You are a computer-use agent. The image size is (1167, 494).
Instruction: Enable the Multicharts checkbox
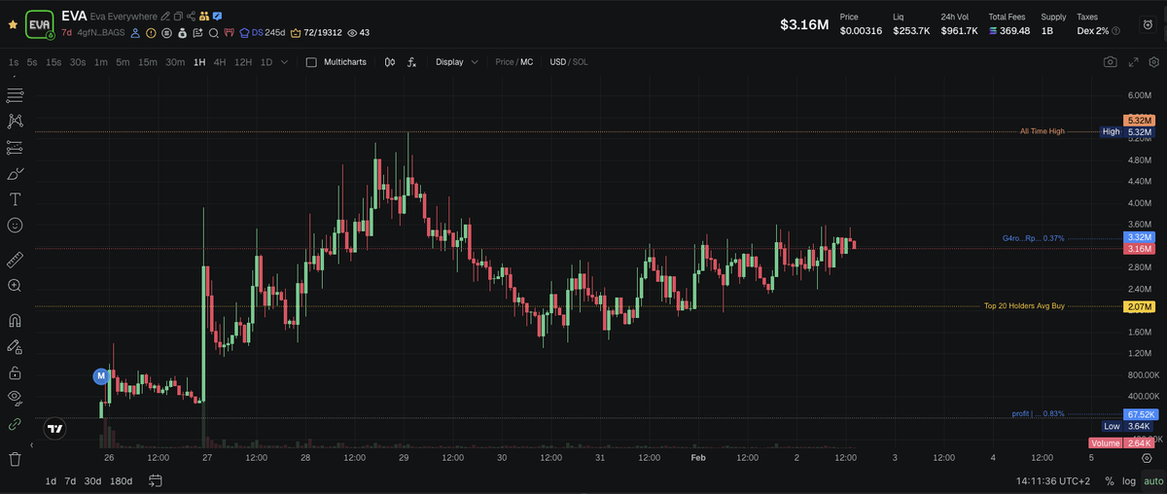click(311, 62)
